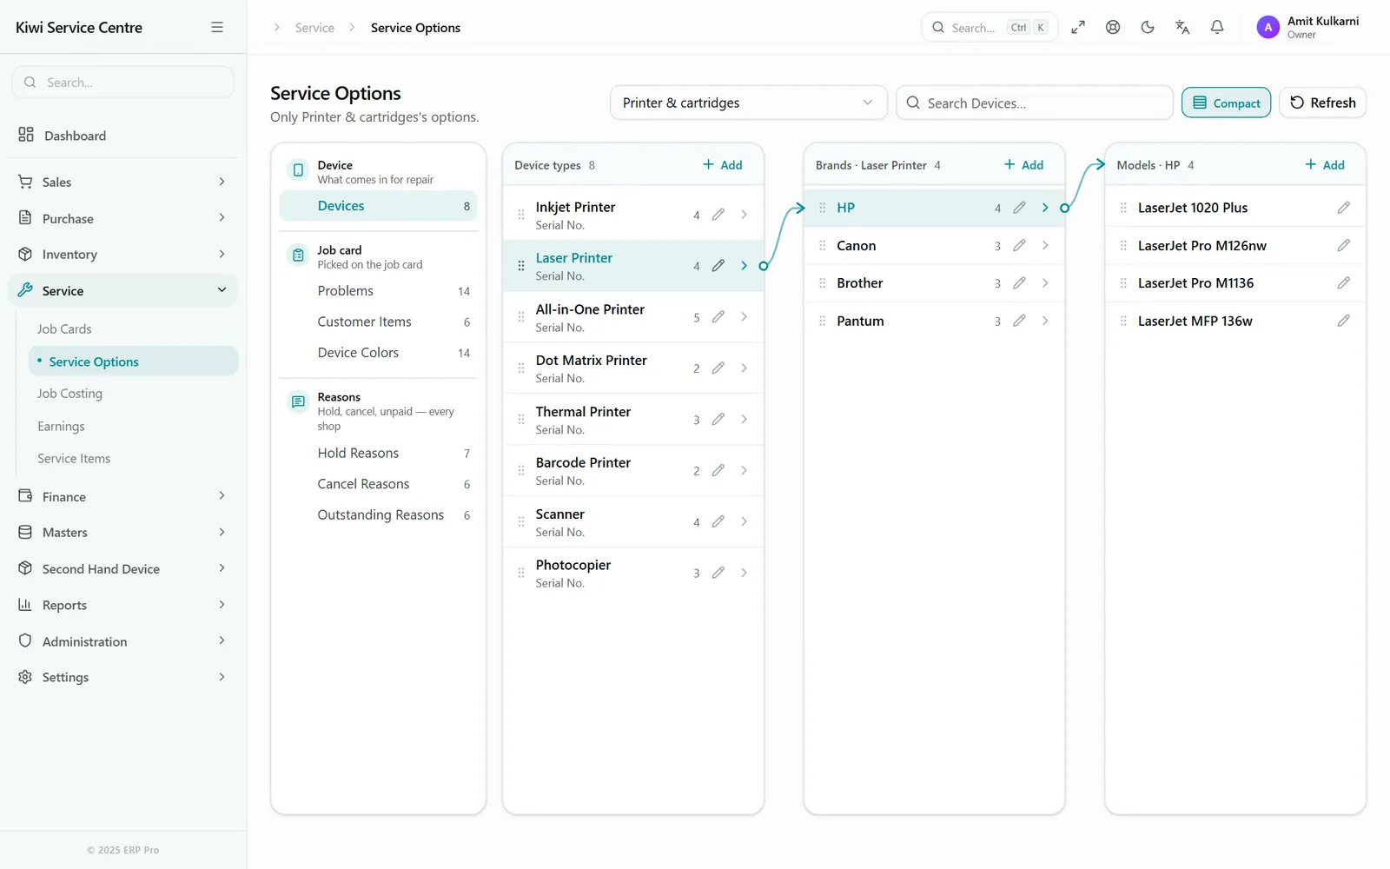Select Problems option category
1390x869 pixels.
coord(379,291)
